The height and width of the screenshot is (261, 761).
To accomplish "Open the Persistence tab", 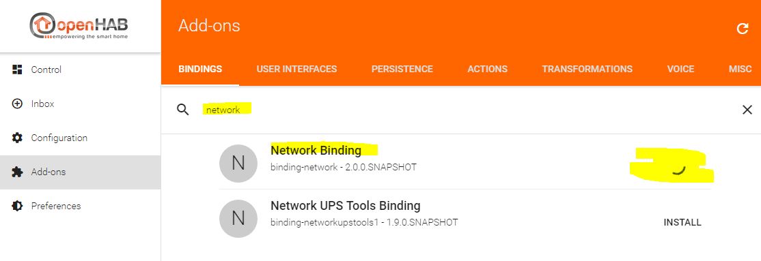I will pos(402,70).
